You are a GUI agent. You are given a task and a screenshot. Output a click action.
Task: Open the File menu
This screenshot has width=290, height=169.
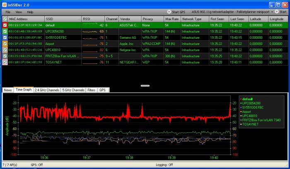click(8, 12)
